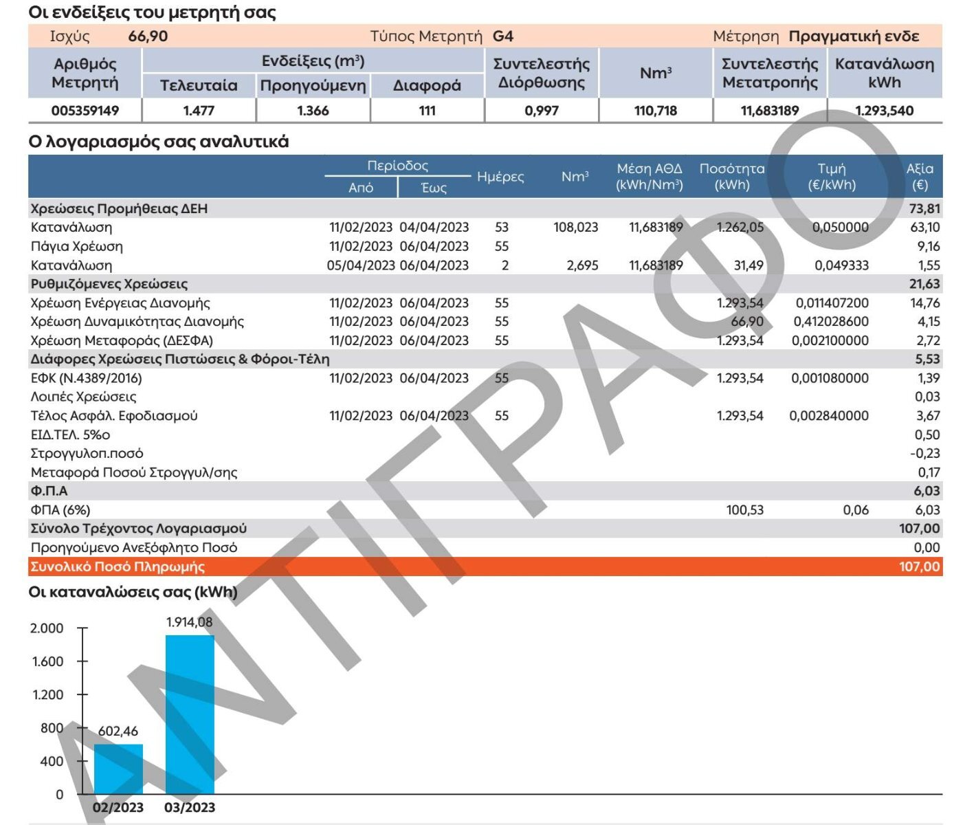Click the "Αριθμός Μετρητή" column header
The image size is (954, 825).
85,73
